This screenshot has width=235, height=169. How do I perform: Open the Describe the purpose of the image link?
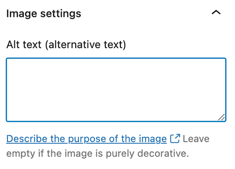point(86,139)
